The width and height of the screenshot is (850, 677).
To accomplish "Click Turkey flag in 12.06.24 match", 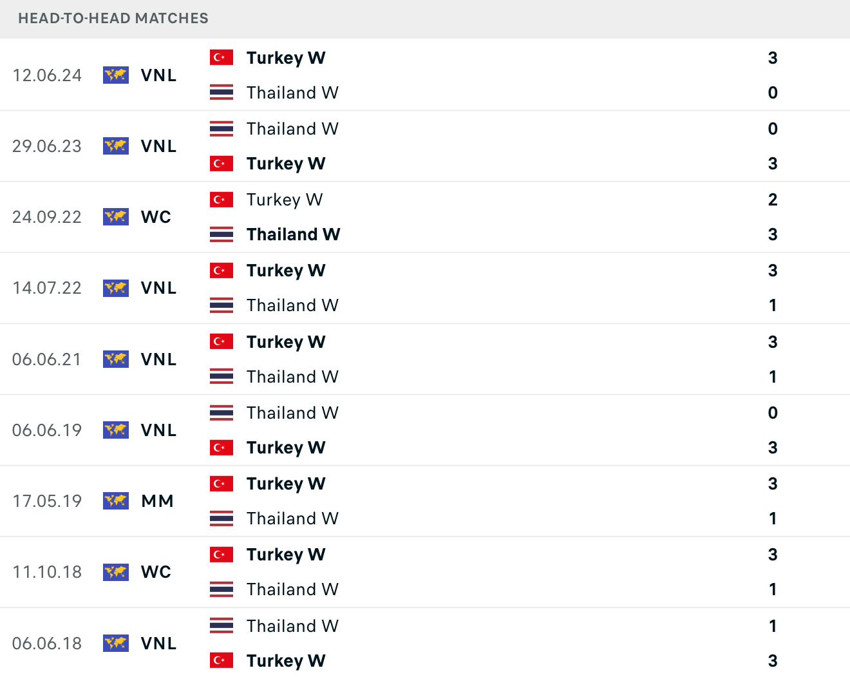I will (x=221, y=57).
